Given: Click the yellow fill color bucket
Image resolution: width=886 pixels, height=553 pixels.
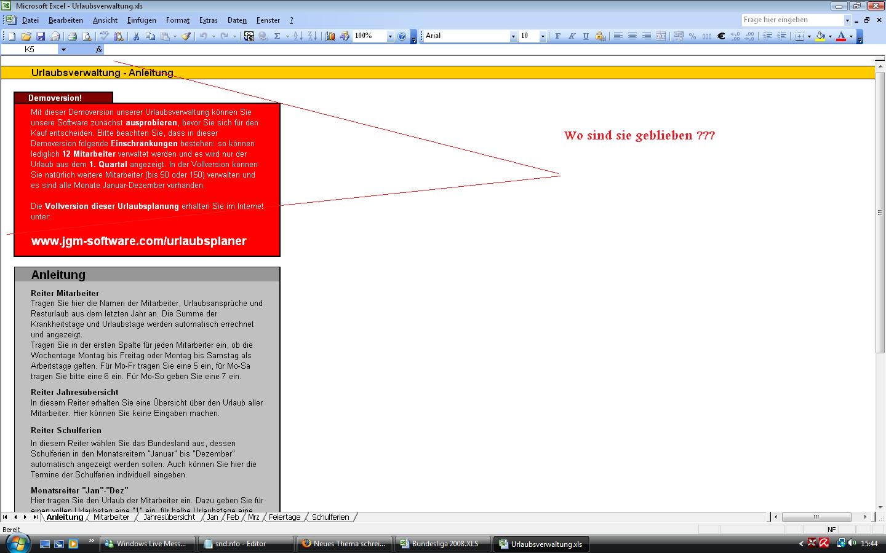Looking at the screenshot, I should 820,36.
